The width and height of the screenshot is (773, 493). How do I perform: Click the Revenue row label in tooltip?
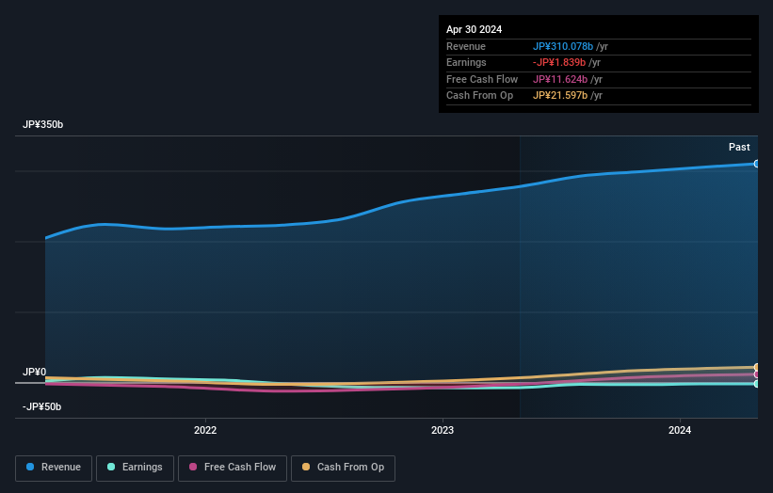tap(466, 46)
